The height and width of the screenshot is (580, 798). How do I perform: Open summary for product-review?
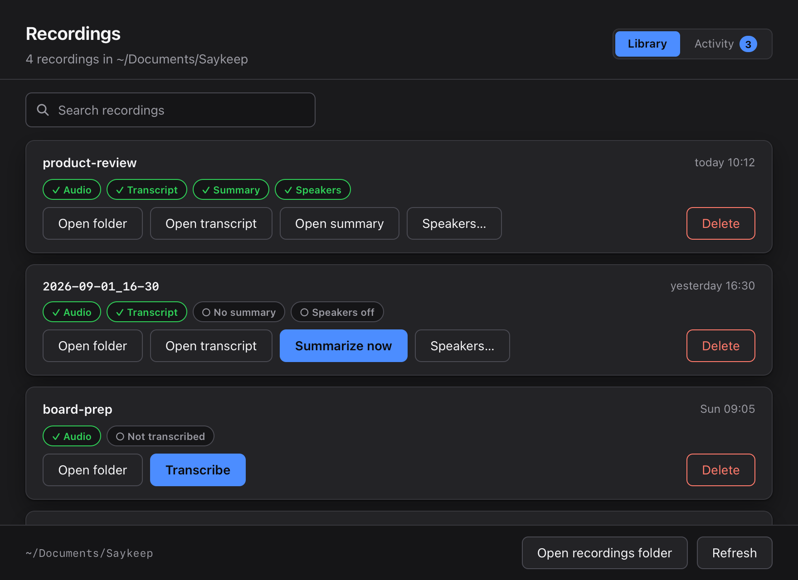point(339,223)
